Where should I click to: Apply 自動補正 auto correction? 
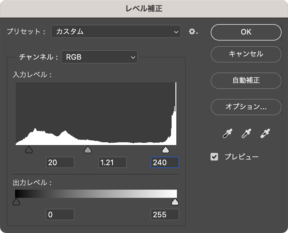pyautogui.click(x=246, y=81)
